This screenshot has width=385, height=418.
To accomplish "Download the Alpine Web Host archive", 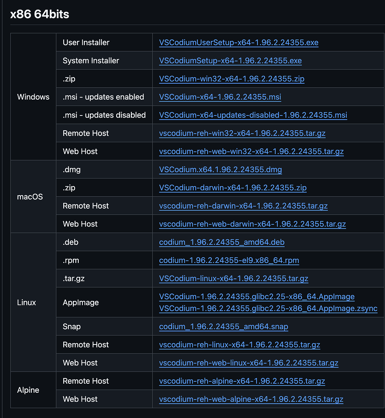I will pyautogui.click(x=251, y=399).
